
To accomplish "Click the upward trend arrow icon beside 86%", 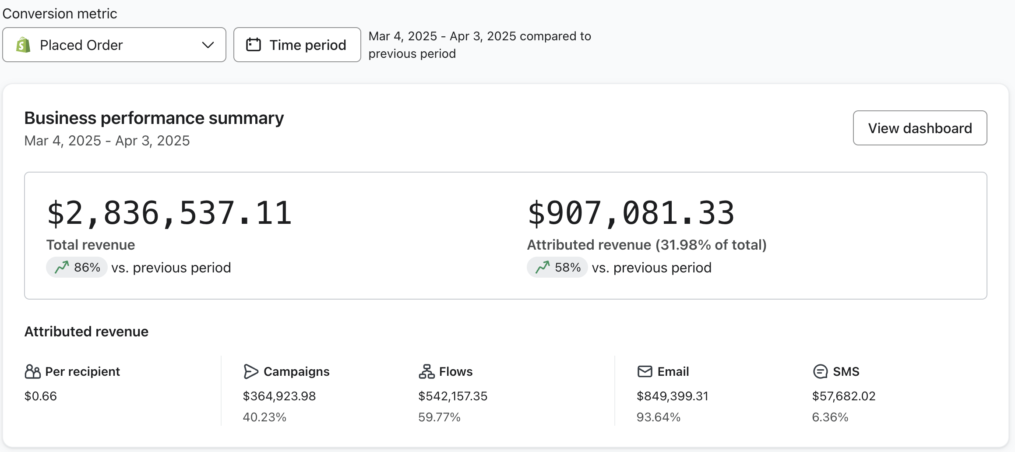I will coord(62,267).
